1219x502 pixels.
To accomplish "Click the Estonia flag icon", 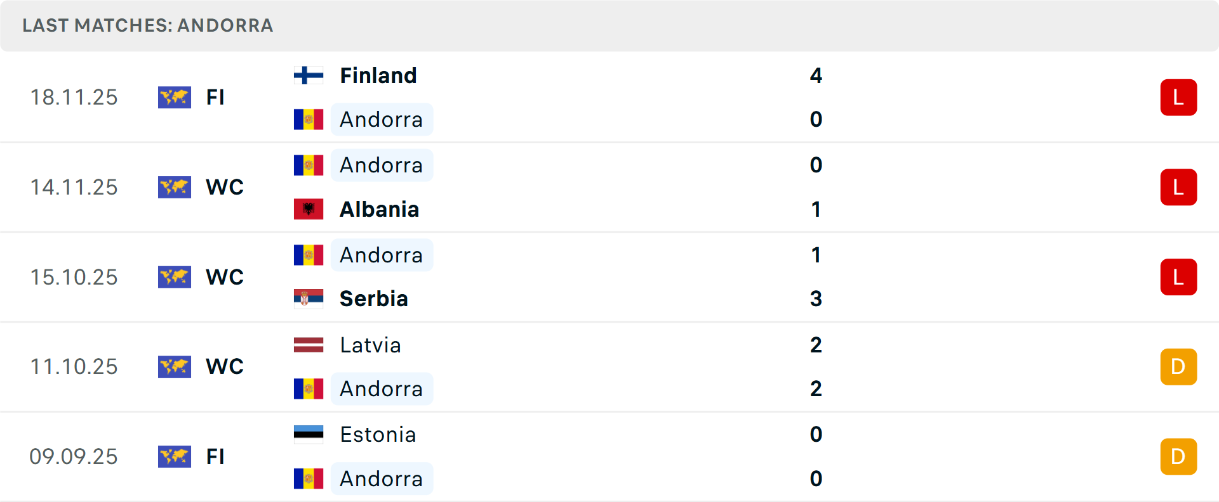I will click(x=309, y=435).
